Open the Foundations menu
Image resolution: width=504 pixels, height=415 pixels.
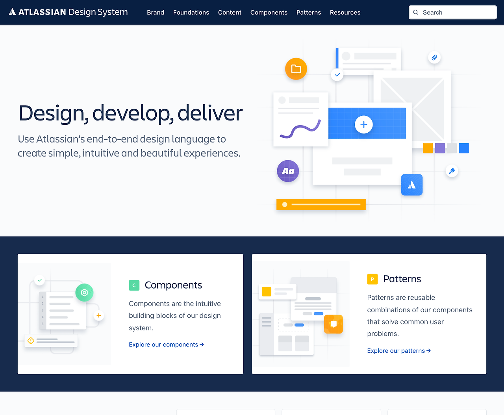pyautogui.click(x=191, y=12)
